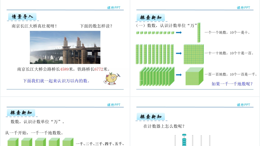This screenshot has width=260, height=146.
Task: Click the green hundred-square flat
Action: (194, 54)
